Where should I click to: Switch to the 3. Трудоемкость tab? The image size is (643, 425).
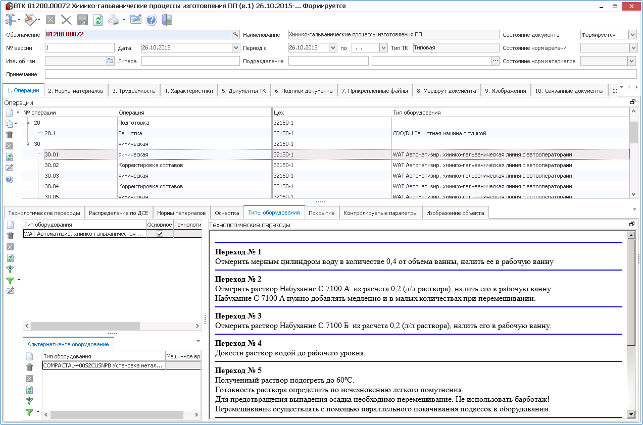click(134, 91)
